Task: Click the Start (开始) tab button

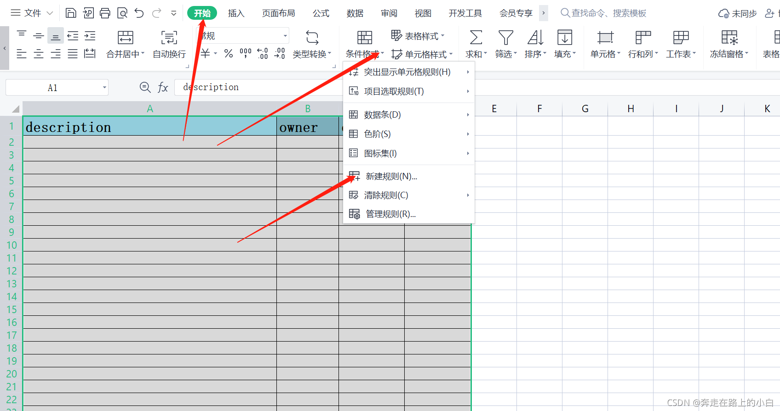Action: pos(202,13)
